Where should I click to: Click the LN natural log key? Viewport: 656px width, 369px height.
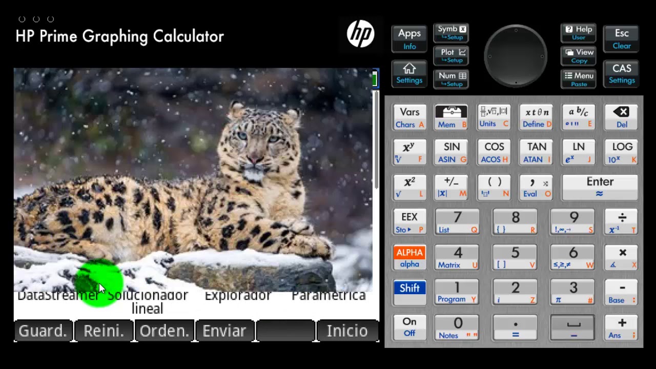[579, 152]
